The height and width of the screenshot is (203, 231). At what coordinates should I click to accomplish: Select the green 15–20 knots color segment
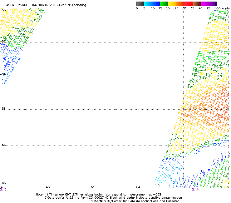point(164,4)
